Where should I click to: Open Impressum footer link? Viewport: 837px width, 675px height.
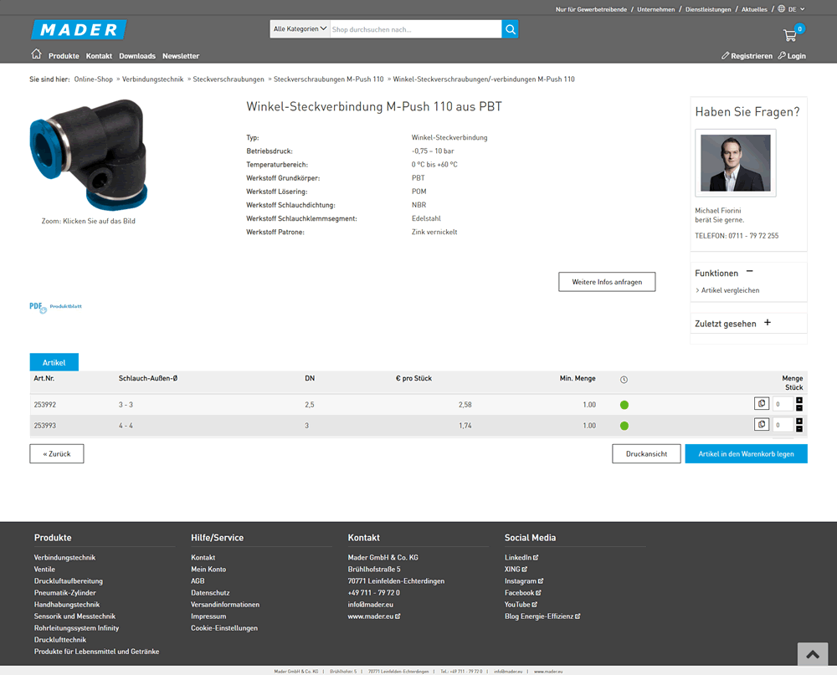[x=208, y=616]
